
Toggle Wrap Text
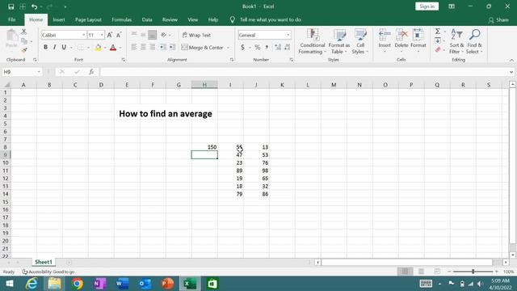tap(196, 35)
